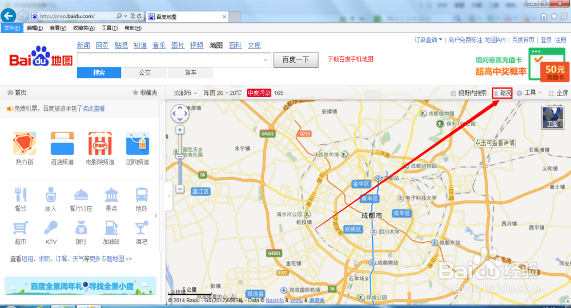
Task: Open 地图API link
Action: pos(495,40)
